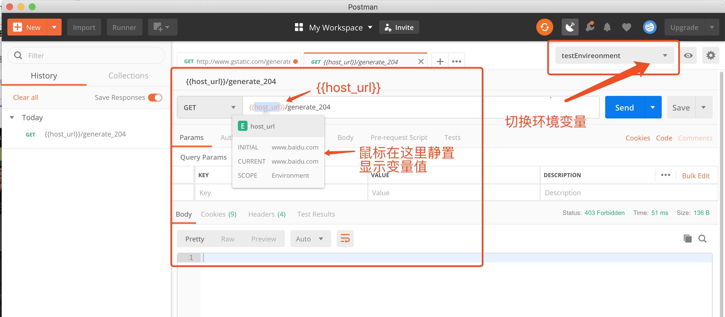
Task: Toggle the response line wrap icon
Action: pos(345,239)
